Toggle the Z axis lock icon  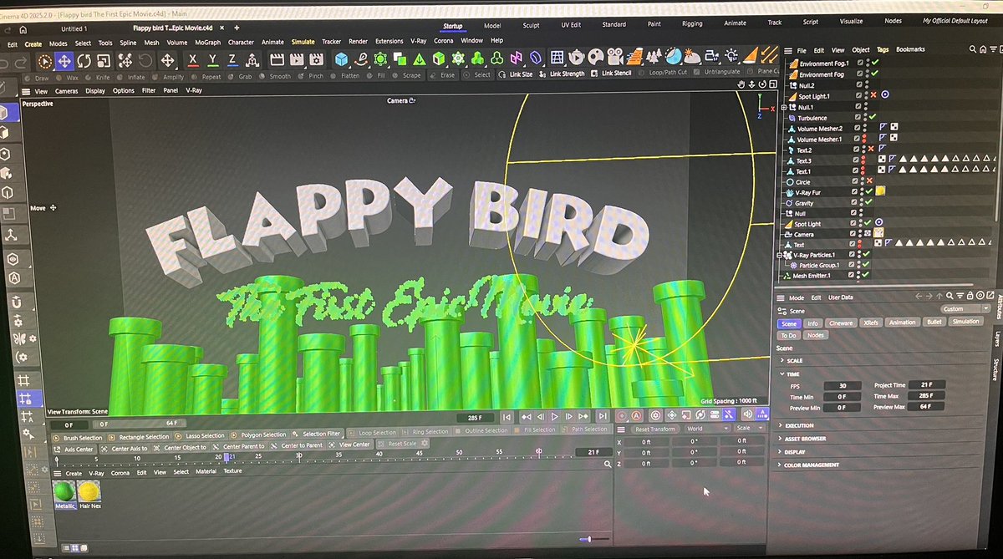[232, 59]
